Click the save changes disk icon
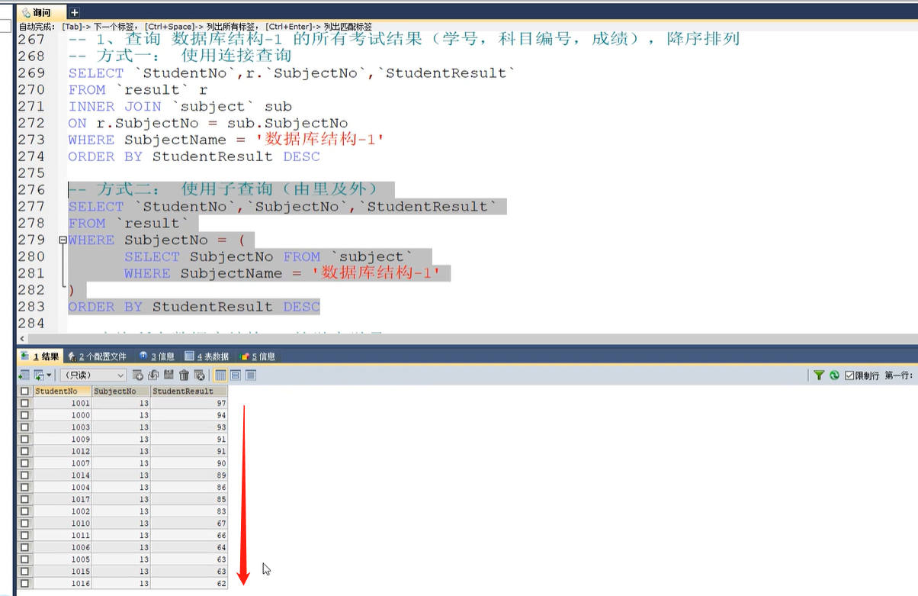918x596 pixels. click(x=169, y=375)
